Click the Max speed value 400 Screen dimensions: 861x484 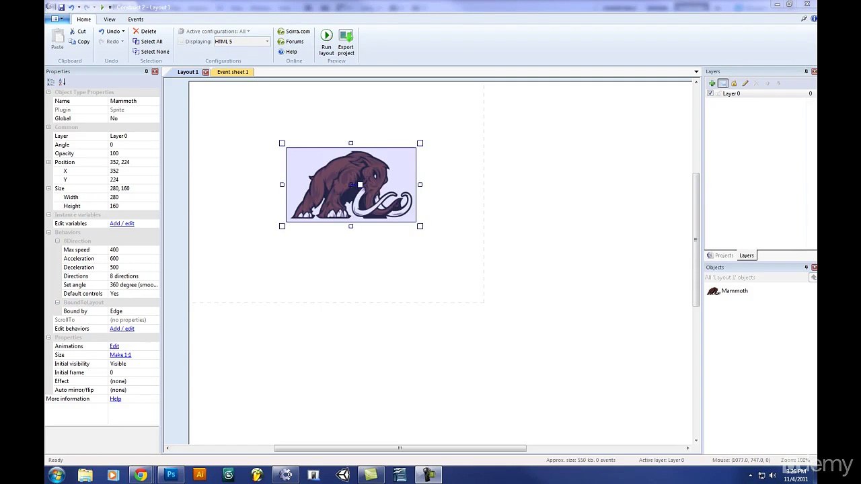[x=134, y=250]
